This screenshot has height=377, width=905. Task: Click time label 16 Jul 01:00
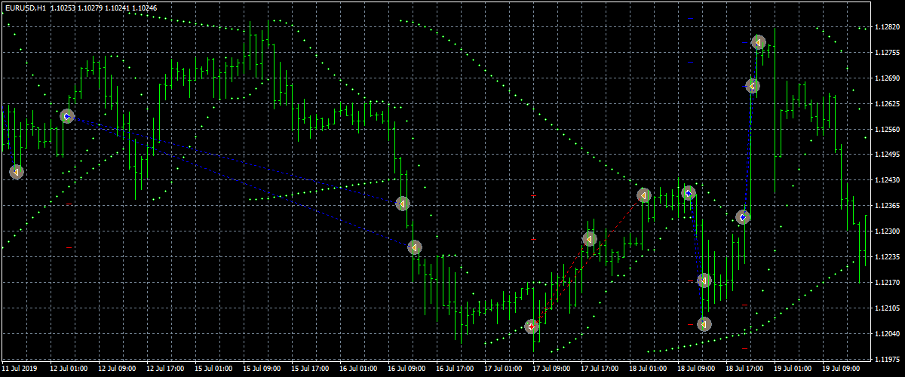[357, 369]
